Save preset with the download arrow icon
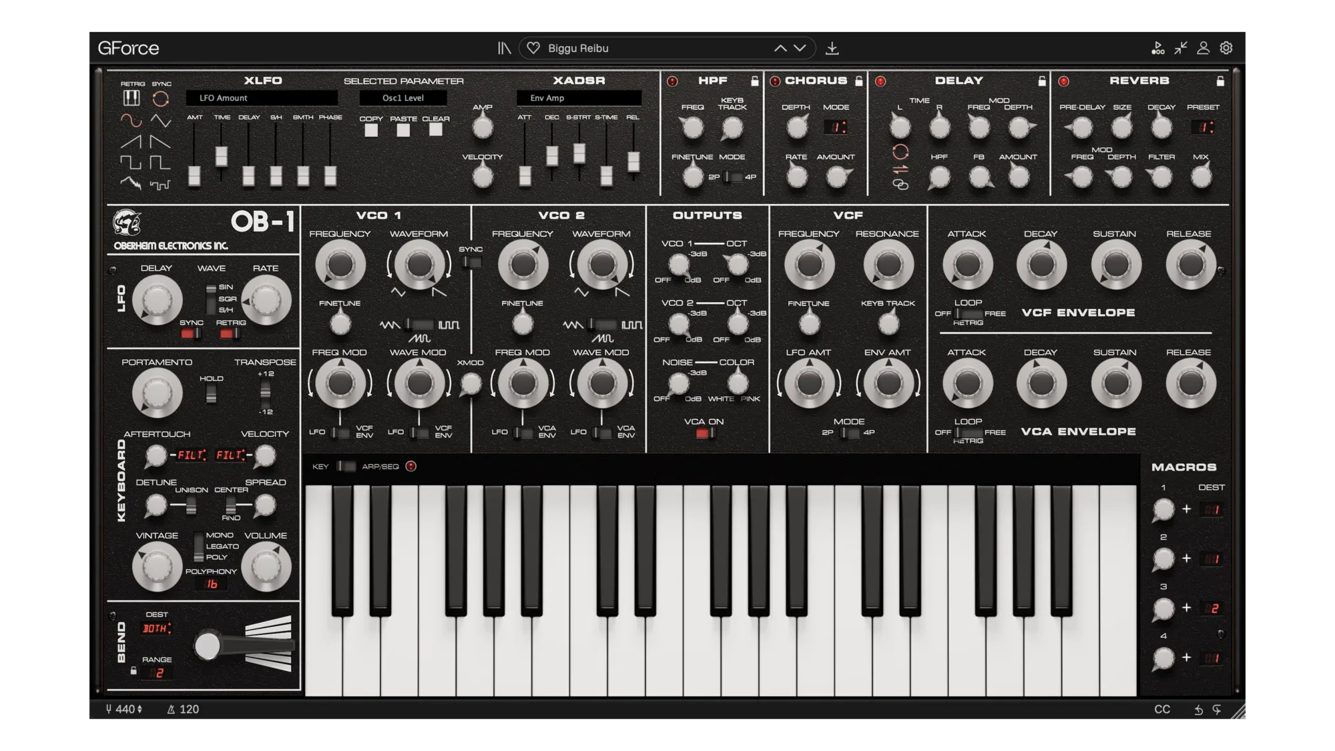Viewport: 1335px width, 751px height. (832, 48)
